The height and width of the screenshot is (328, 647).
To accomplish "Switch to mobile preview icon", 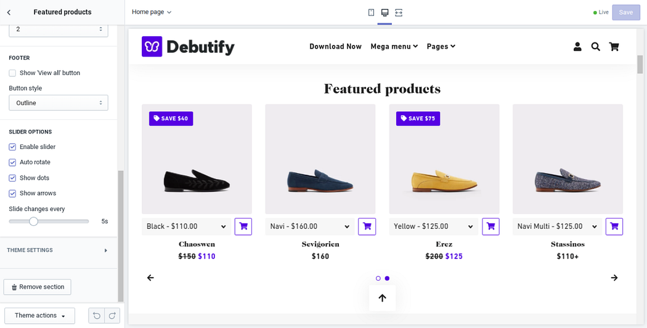I will tap(371, 12).
